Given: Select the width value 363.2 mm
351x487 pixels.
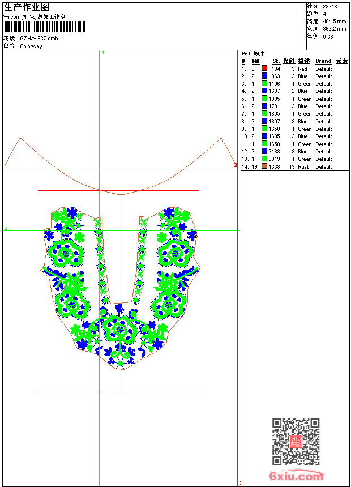Looking at the screenshot, I should point(334,29).
